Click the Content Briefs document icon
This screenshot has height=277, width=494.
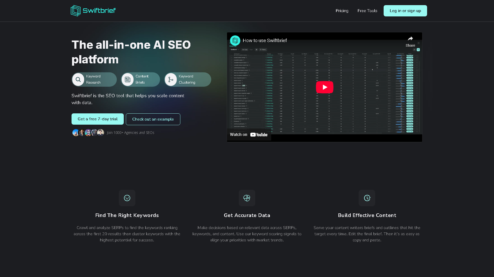point(128,80)
